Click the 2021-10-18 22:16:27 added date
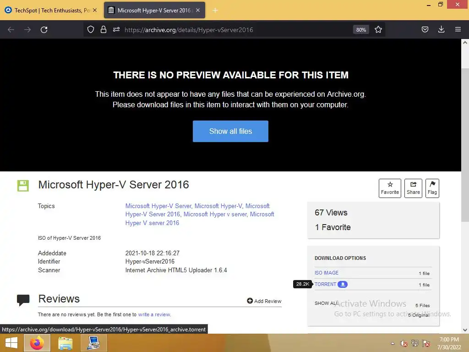Viewport: 469px width, 352px height. click(x=152, y=253)
